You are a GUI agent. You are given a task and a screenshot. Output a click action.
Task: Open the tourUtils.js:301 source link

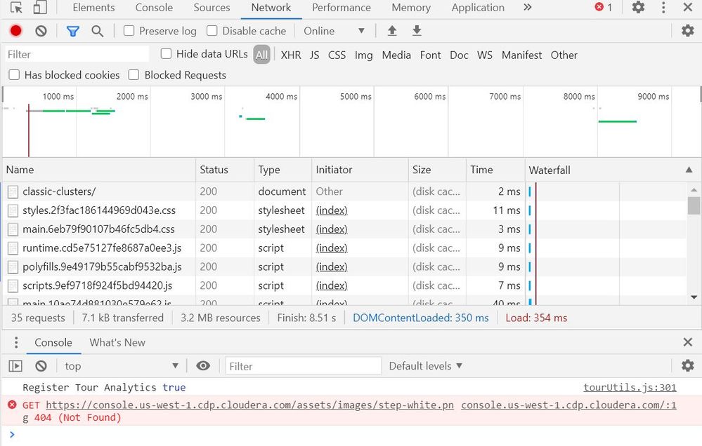pos(630,387)
